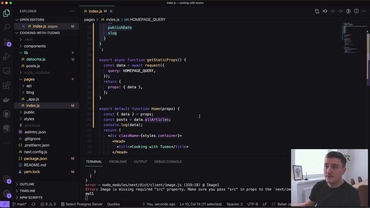Open .prettierrc.json file

click(x=46, y=145)
